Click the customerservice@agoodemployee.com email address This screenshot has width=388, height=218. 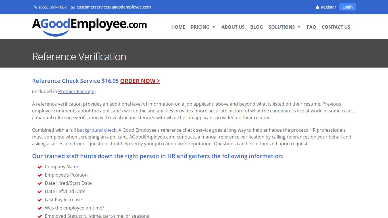(114, 7)
